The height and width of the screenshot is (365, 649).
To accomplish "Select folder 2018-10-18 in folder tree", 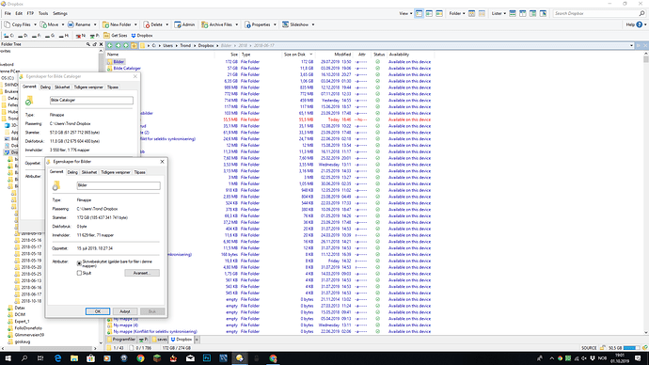I will tap(31, 301).
